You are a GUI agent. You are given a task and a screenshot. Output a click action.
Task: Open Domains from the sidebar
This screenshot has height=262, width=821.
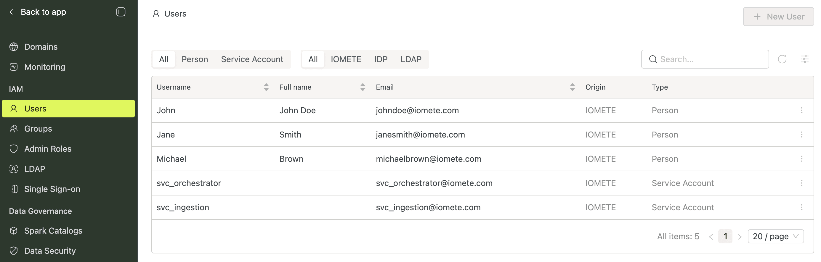(x=41, y=47)
